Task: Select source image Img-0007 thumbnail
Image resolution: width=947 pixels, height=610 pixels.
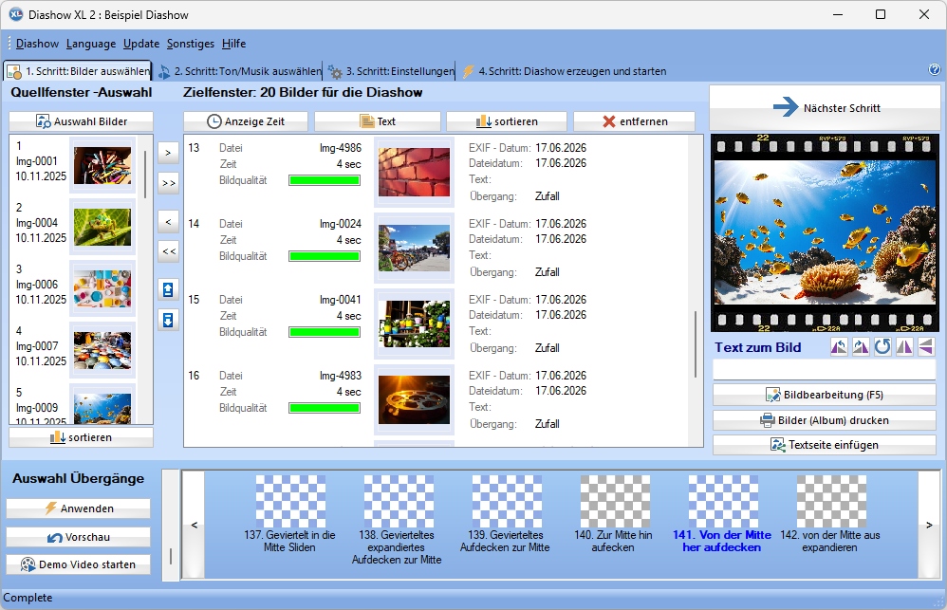Action: (102, 350)
